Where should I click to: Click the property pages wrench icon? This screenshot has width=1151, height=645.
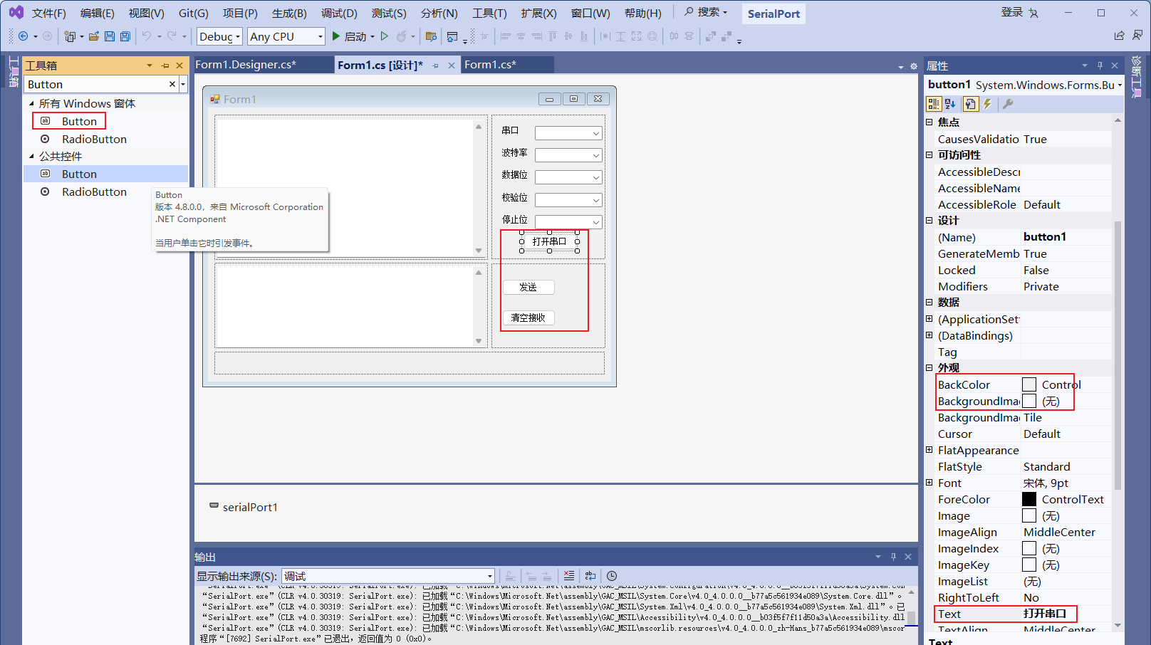tap(1008, 104)
